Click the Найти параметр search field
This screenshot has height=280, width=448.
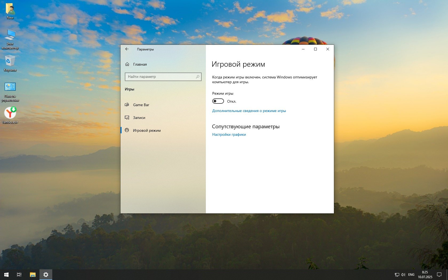[x=160, y=77]
